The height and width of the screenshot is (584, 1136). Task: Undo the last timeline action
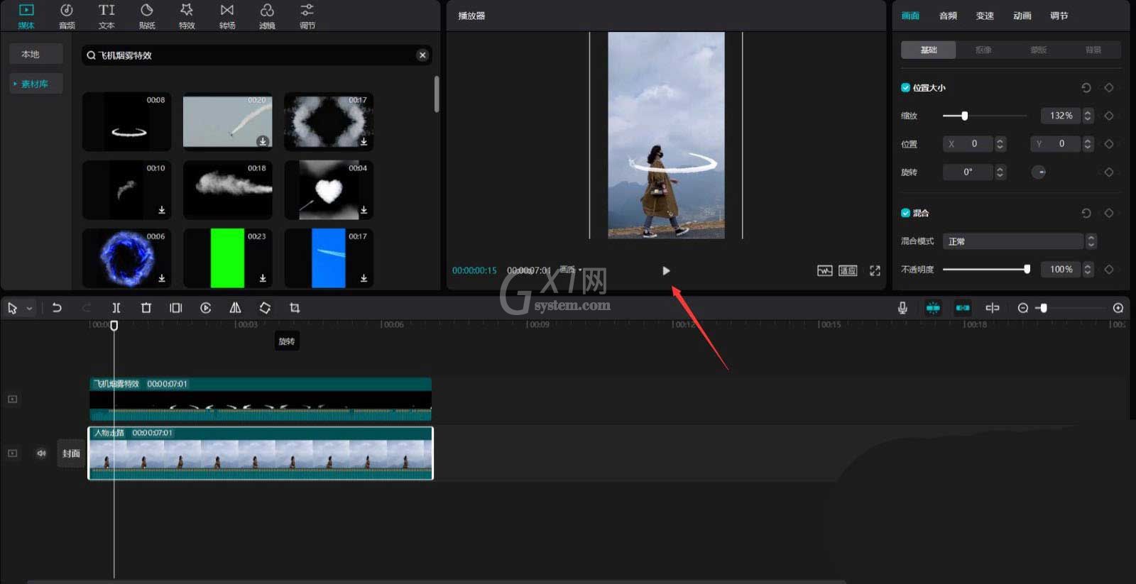tap(57, 308)
